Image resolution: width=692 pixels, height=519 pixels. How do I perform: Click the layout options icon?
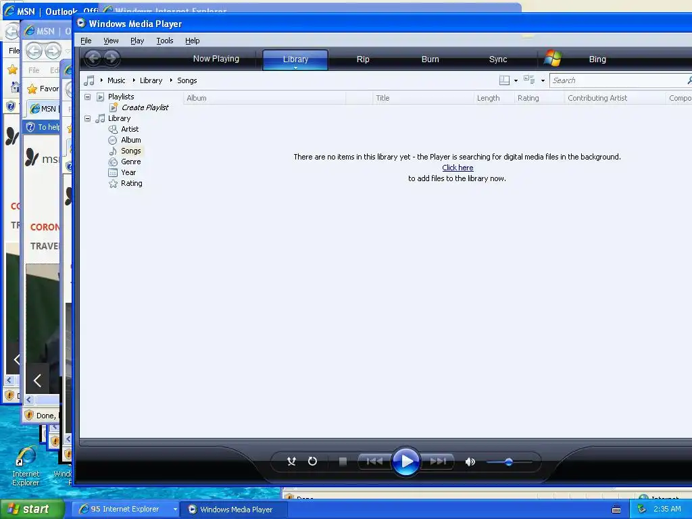point(504,80)
